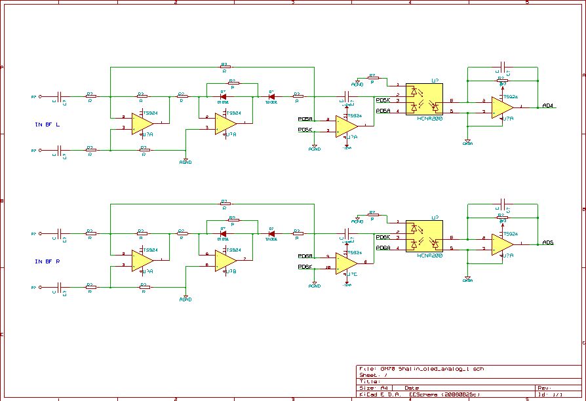Click the op-amp driving the AD4 output
The width and height of the screenshot is (586, 401).
point(502,107)
